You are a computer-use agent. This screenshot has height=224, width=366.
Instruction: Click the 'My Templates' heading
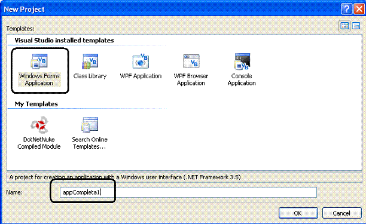tap(36, 104)
